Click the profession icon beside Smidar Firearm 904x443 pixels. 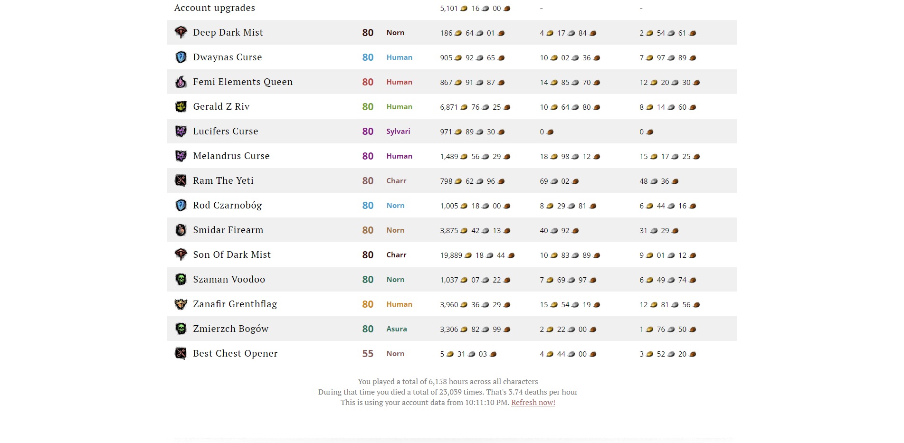pyautogui.click(x=181, y=230)
